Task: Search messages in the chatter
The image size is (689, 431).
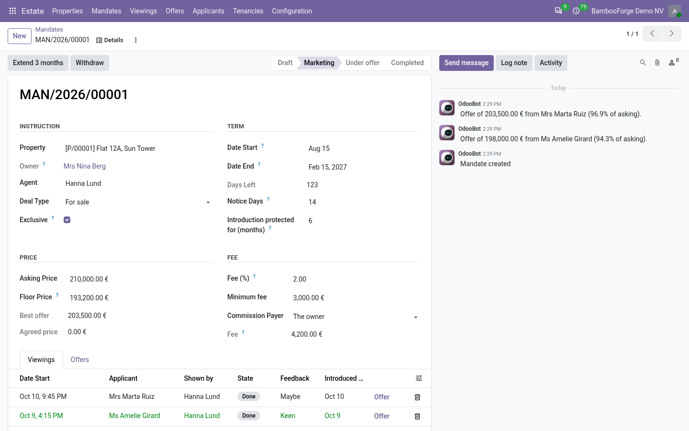Action: (x=643, y=63)
